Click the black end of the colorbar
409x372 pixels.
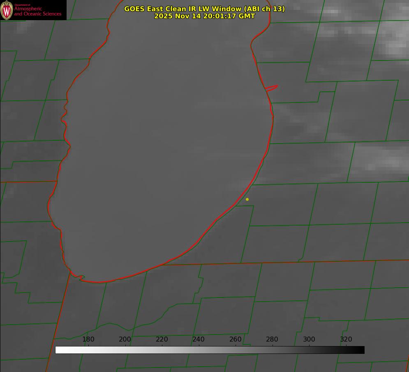click(x=361, y=350)
